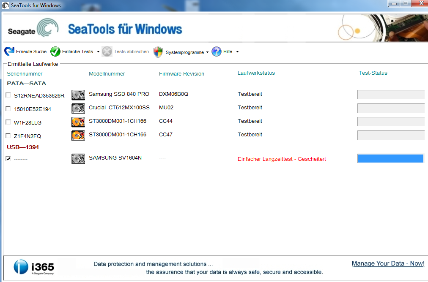This screenshot has height=282, width=428.
Task: Click the Seagate logo in the header
Action: (x=33, y=28)
